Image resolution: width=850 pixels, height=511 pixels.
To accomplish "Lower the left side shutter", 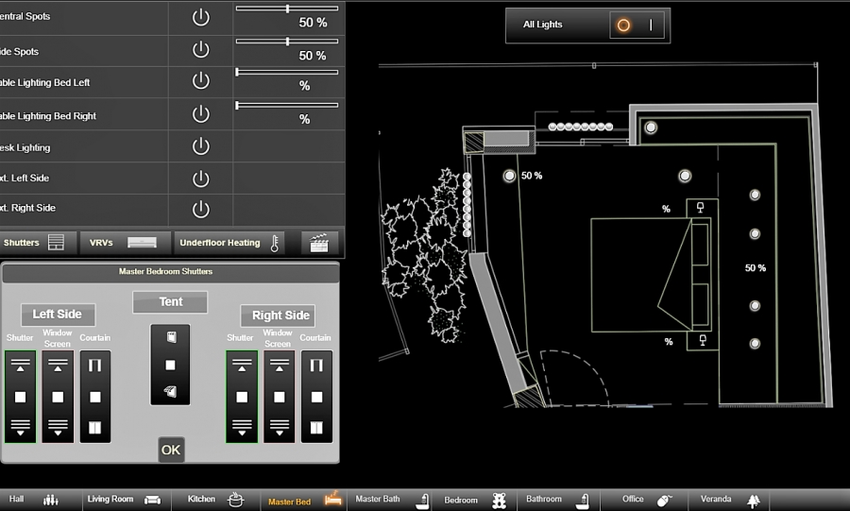I will (20, 428).
